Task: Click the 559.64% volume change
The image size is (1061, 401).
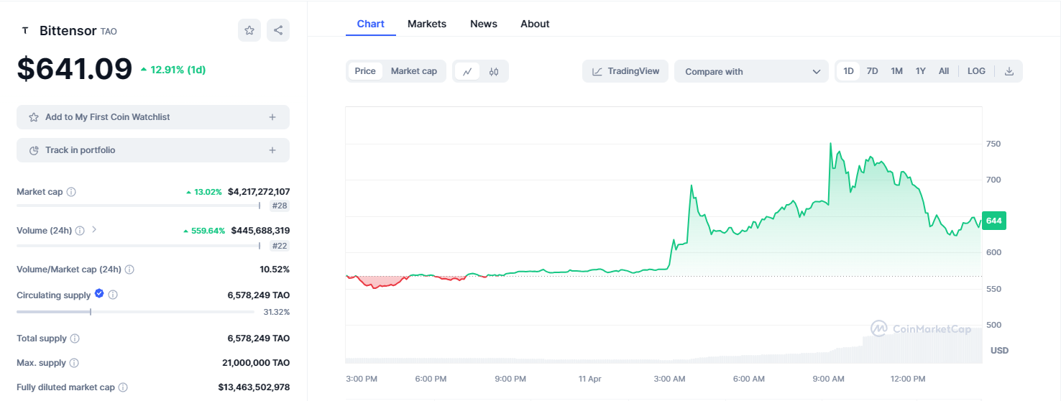Action: point(204,231)
